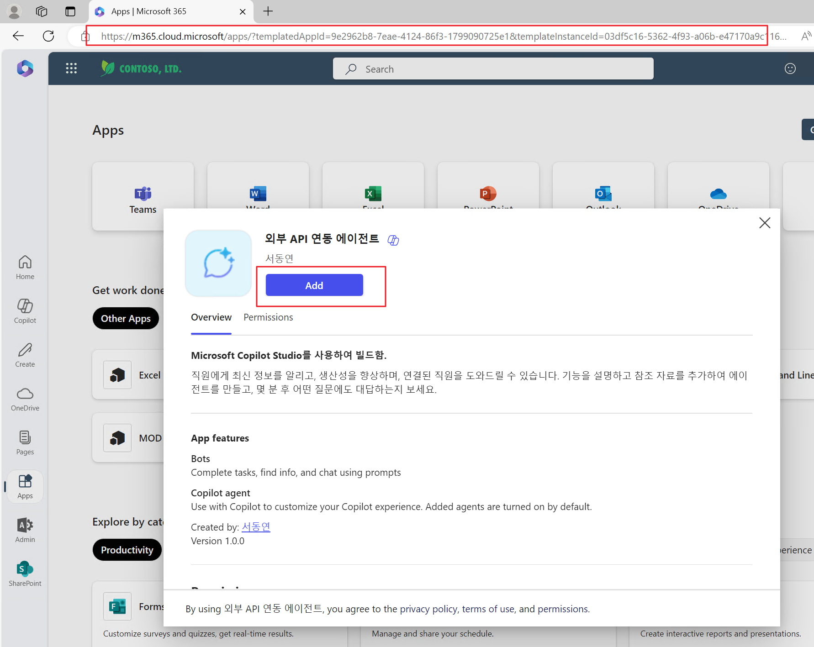Select the Other Apps filter pill
The height and width of the screenshot is (647, 814).
(126, 318)
